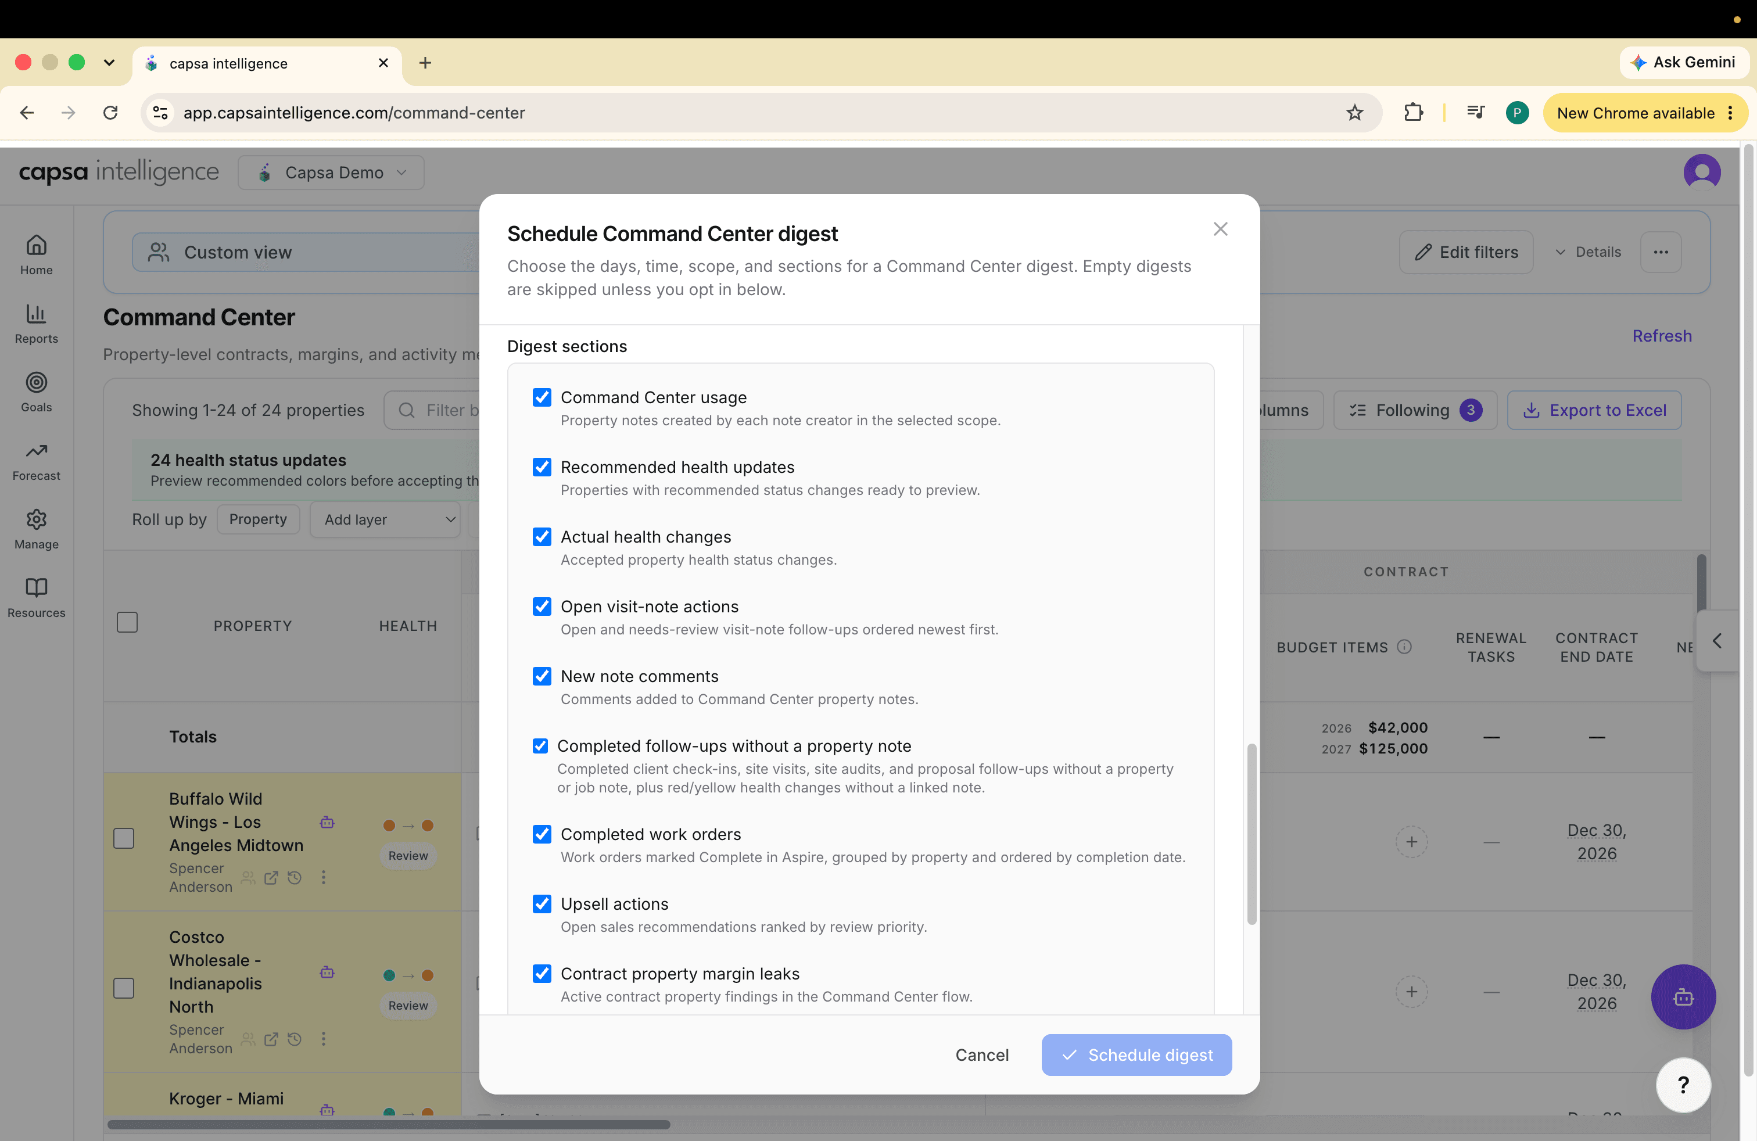This screenshot has width=1757, height=1141.
Task: Click Edit filters
Action: (1466, 252)
